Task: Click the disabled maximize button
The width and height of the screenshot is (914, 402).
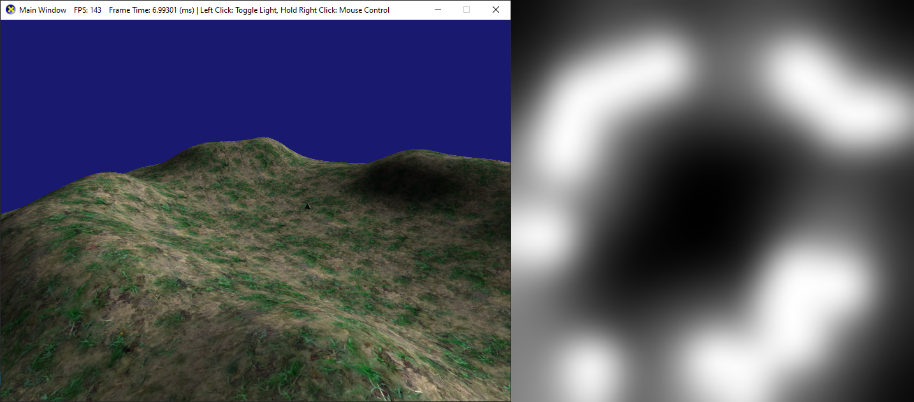Action: coord(467,10)
